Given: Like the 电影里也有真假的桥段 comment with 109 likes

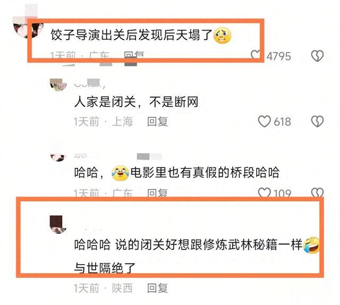Looking at the screenshot, I should (x=265, y=192).
